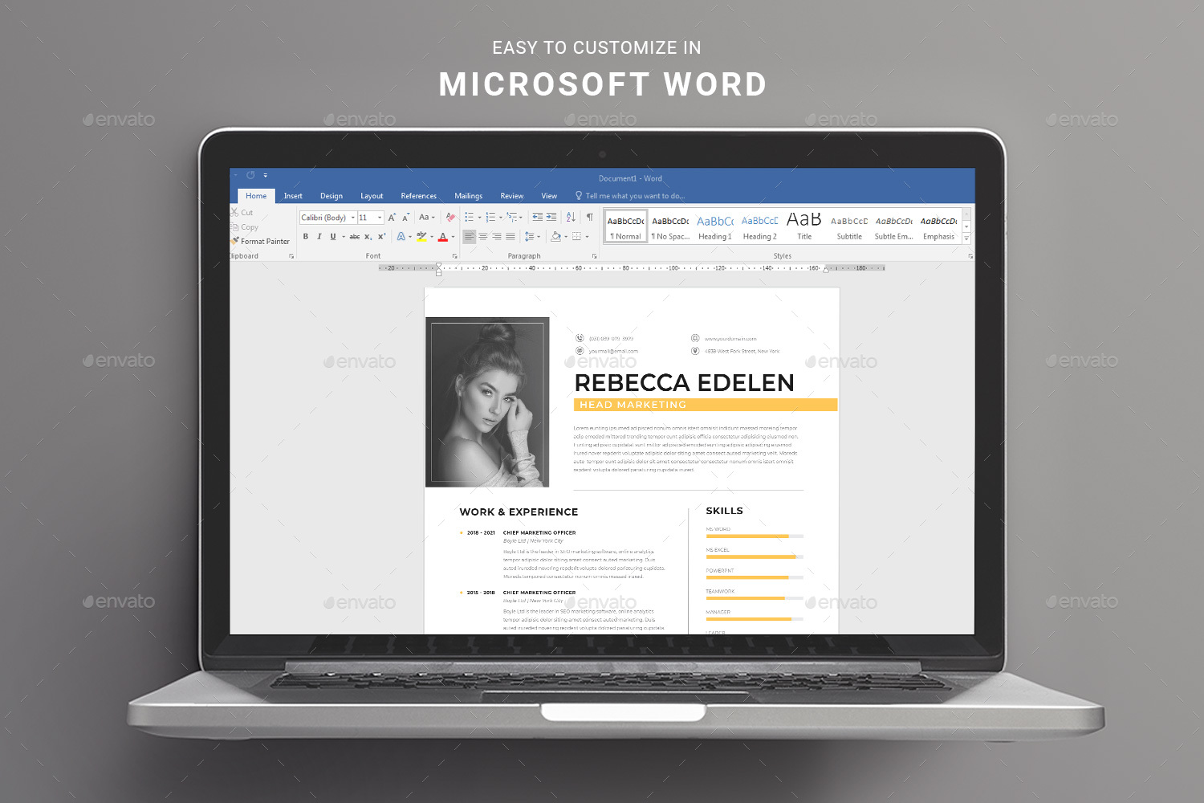Open the Calibri (Body) font name dropdown

click(x=353, y=218)
